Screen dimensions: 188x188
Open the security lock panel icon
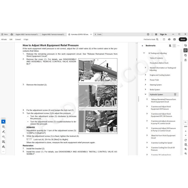[186, 60]
